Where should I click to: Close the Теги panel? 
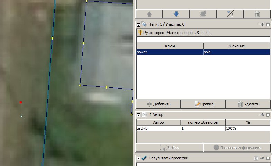point(268,25)
